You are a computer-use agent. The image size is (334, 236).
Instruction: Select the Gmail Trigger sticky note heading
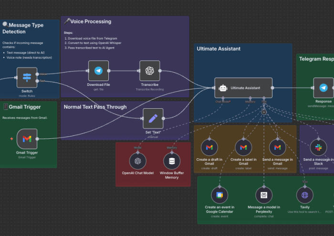[x=22, y=107]
